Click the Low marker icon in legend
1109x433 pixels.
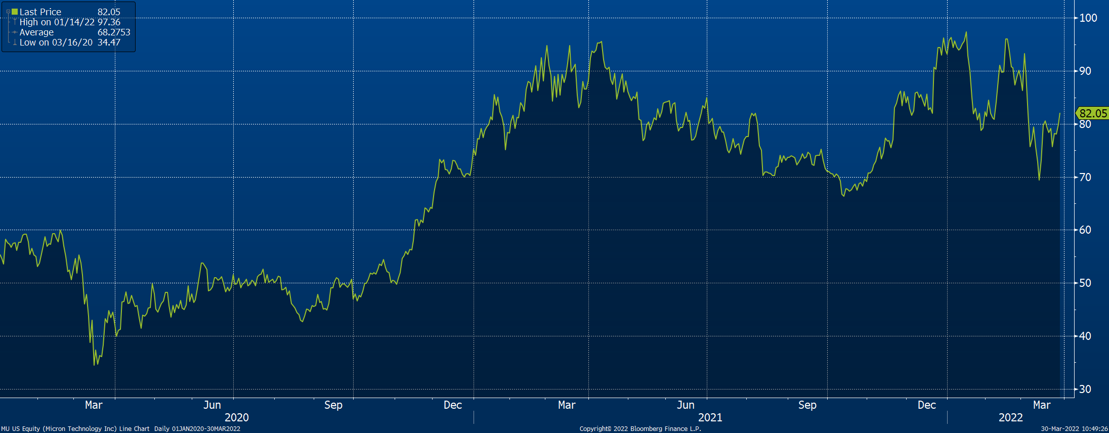point(15,42)
